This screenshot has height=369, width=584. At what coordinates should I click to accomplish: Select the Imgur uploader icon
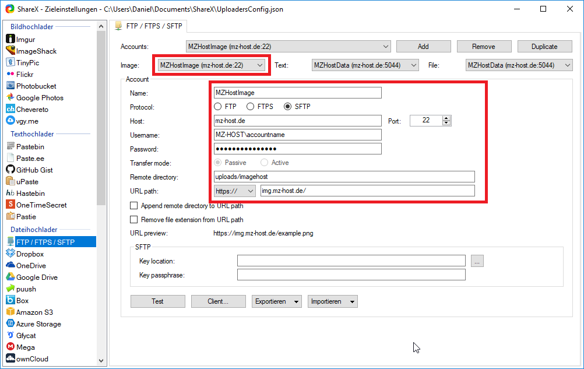click(10, 38)
